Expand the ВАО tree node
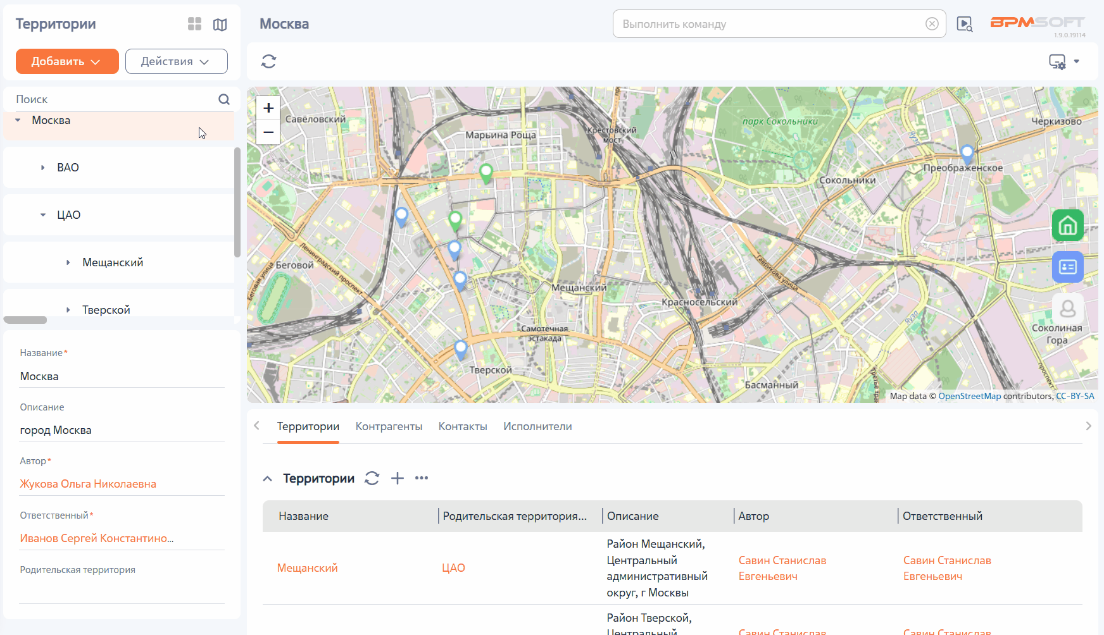Image resolution: width=1104 pixels, height=635 pixels. 42,168
